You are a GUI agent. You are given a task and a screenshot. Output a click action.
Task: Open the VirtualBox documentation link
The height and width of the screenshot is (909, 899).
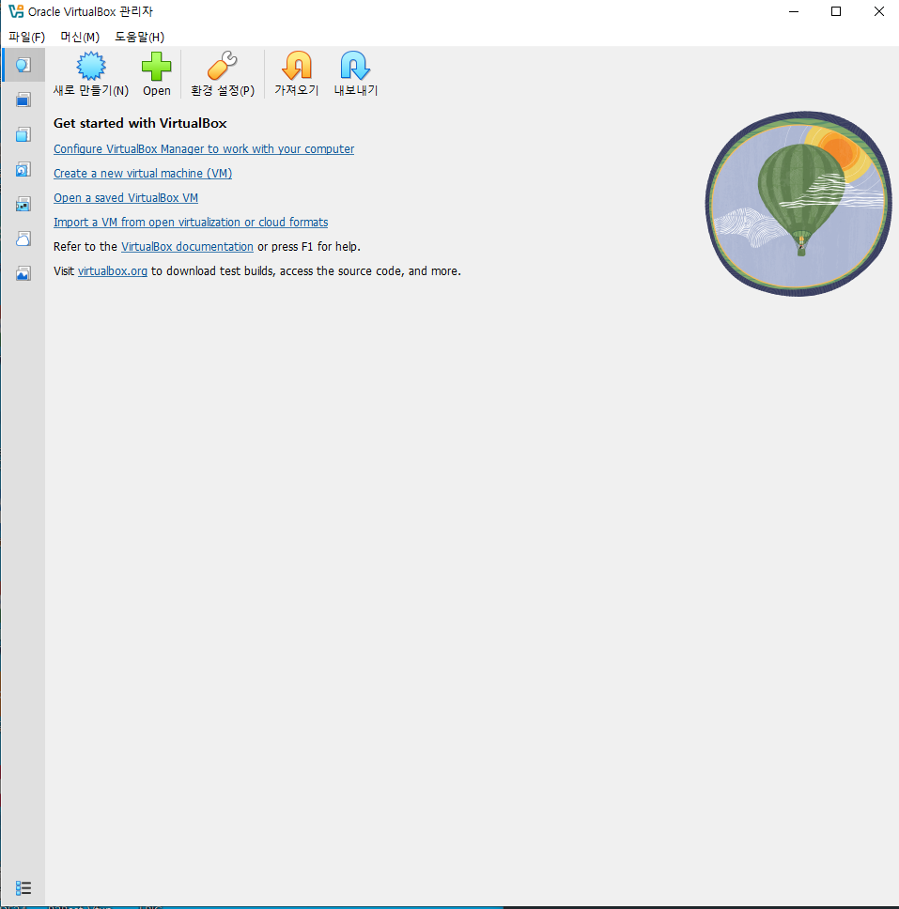(187, 246)
